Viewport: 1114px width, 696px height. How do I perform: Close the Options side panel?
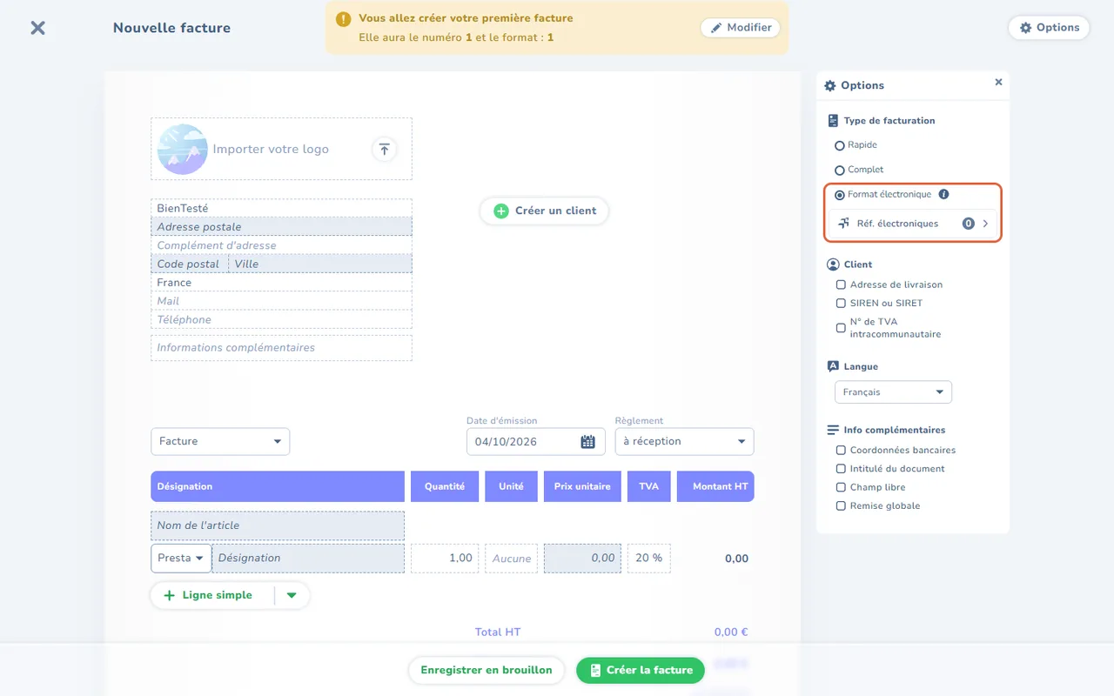[998, 83]
